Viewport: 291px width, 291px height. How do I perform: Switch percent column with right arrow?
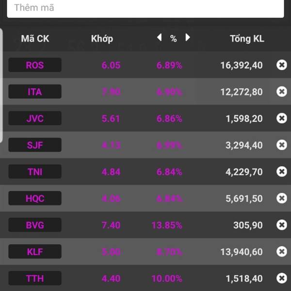tap(188, 37)
